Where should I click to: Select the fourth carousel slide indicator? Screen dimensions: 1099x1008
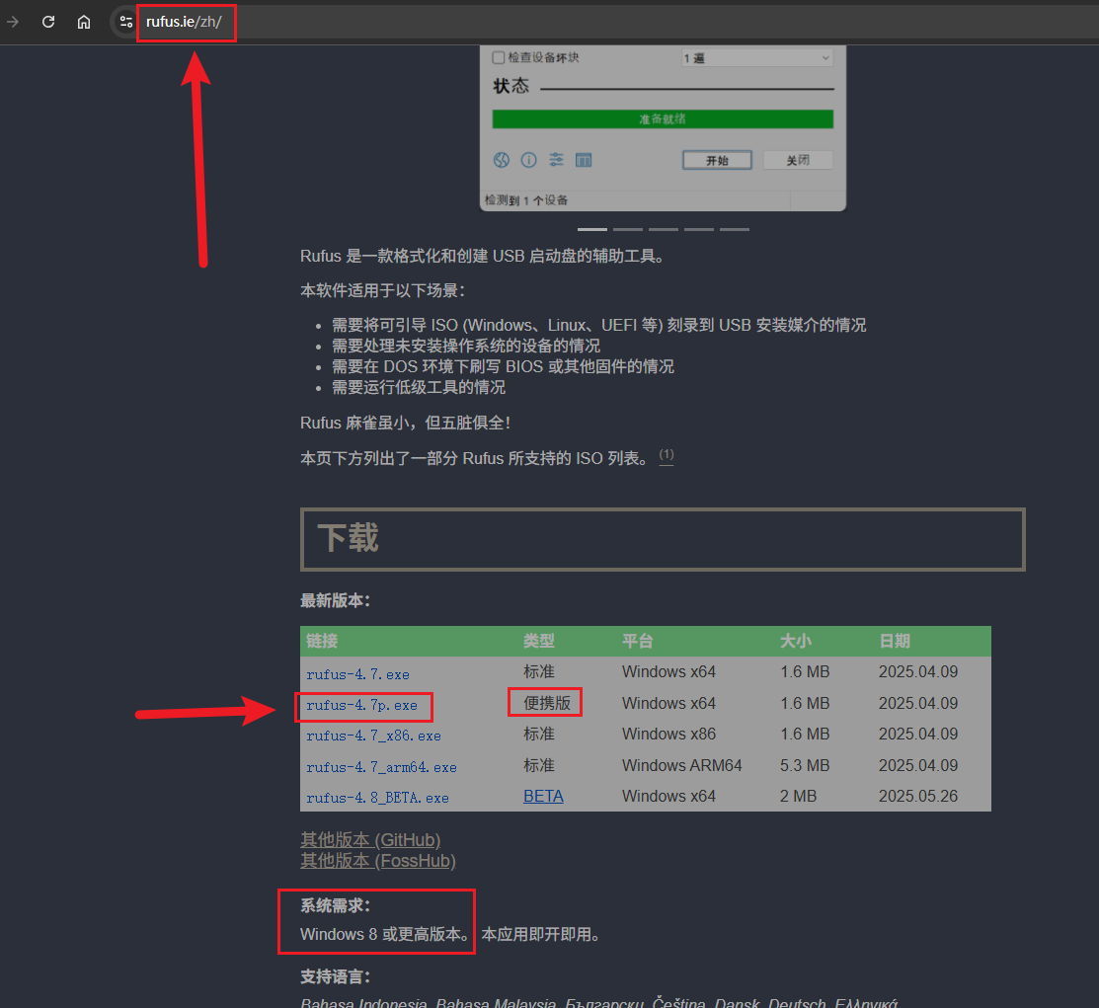click(x=699, y=229)
